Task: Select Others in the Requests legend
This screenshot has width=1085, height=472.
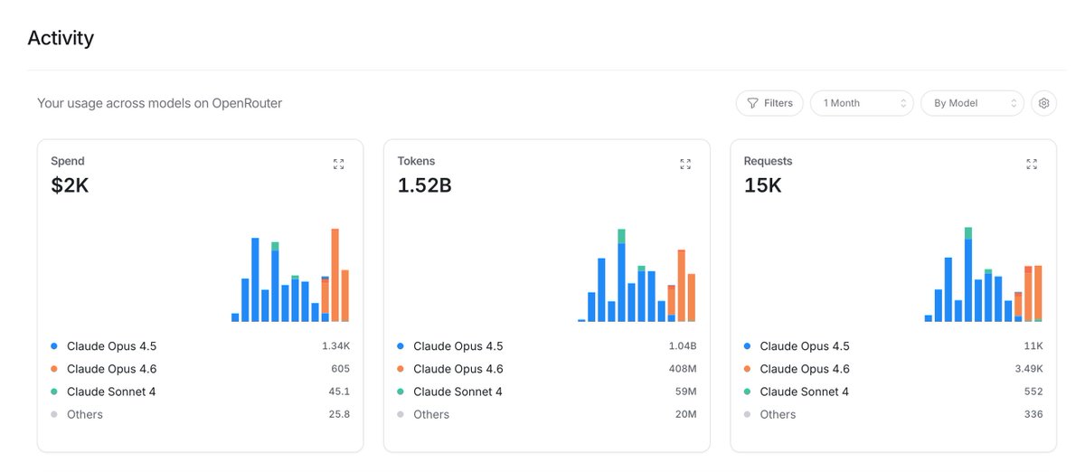Action: click(x=778, y=414)
